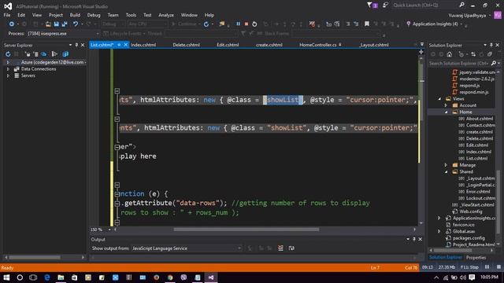Pause debugging with Break All icon
The width and height of the screenshot is (504, 283).
coord(238,24)
